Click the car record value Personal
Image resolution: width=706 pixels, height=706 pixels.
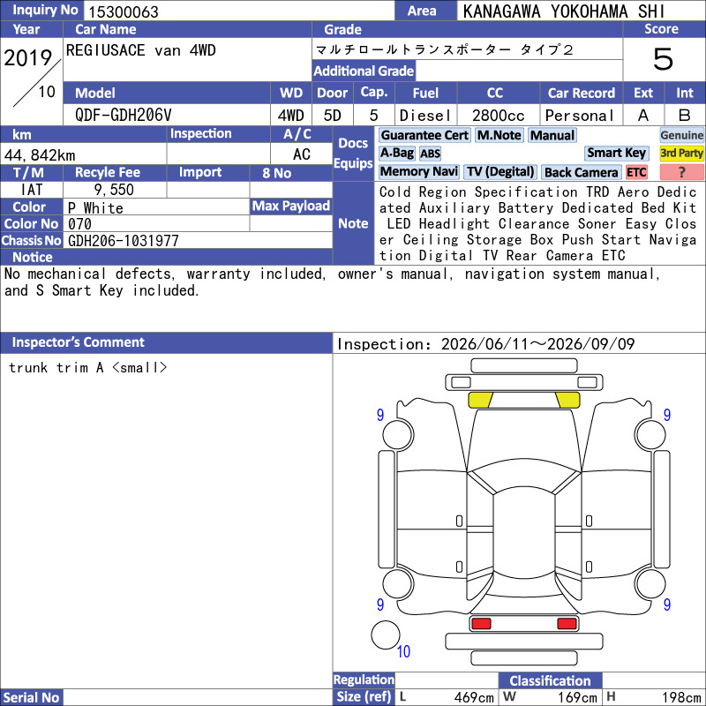click(579, 116)
